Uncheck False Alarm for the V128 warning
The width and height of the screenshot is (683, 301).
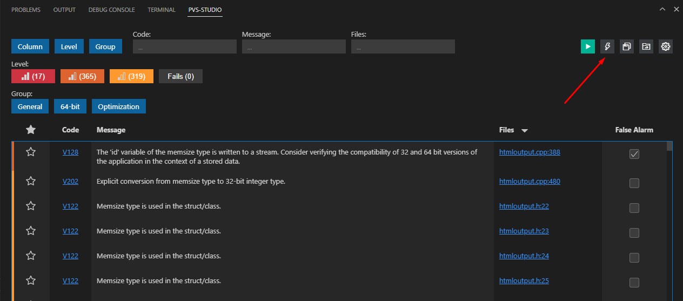(x=634, y=155)
